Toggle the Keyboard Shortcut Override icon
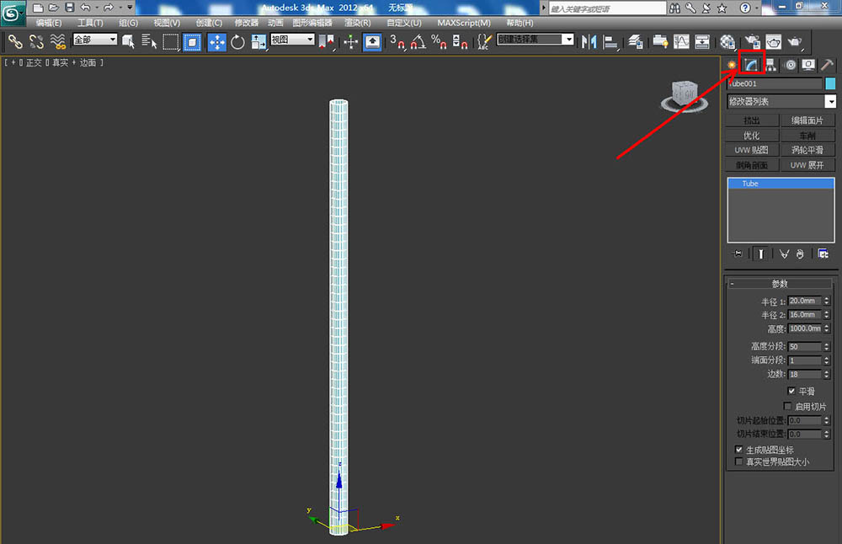Screen dimensions: 842x544 [x=373, y=42]
